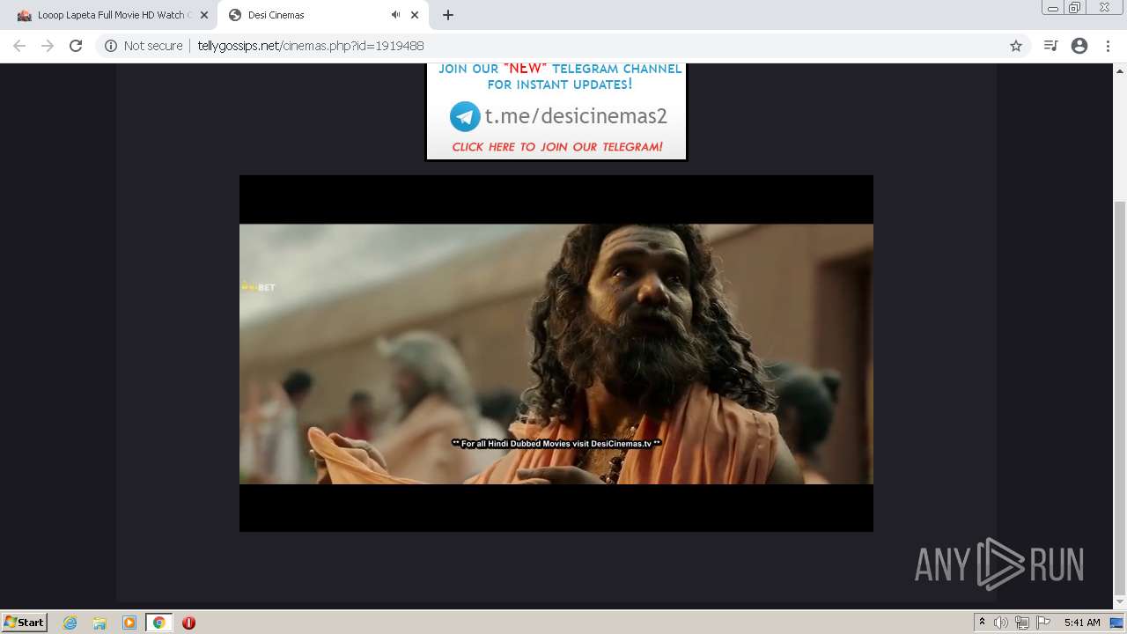Image resolution: width=1127 pixels, height=634 pixels.
Task: Go back to previous page
Action: (19, 46)
